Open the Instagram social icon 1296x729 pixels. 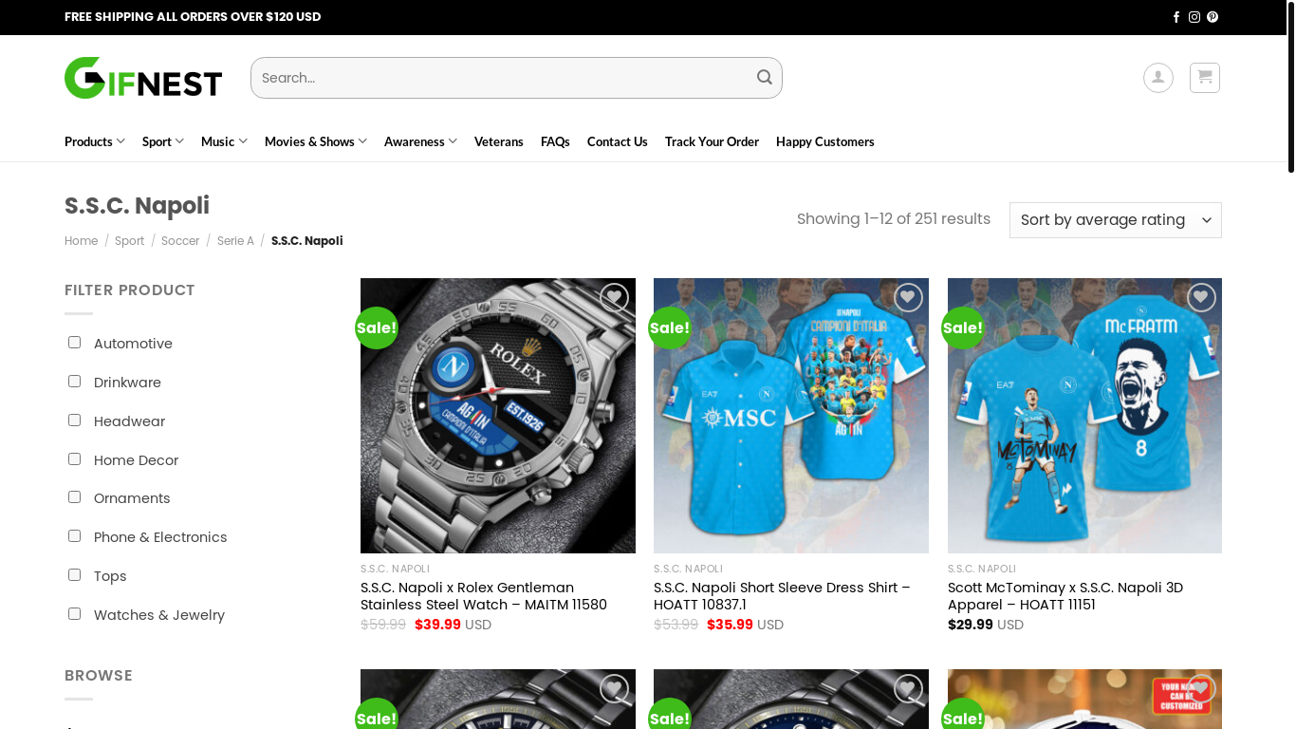(x=1194, y=17)
